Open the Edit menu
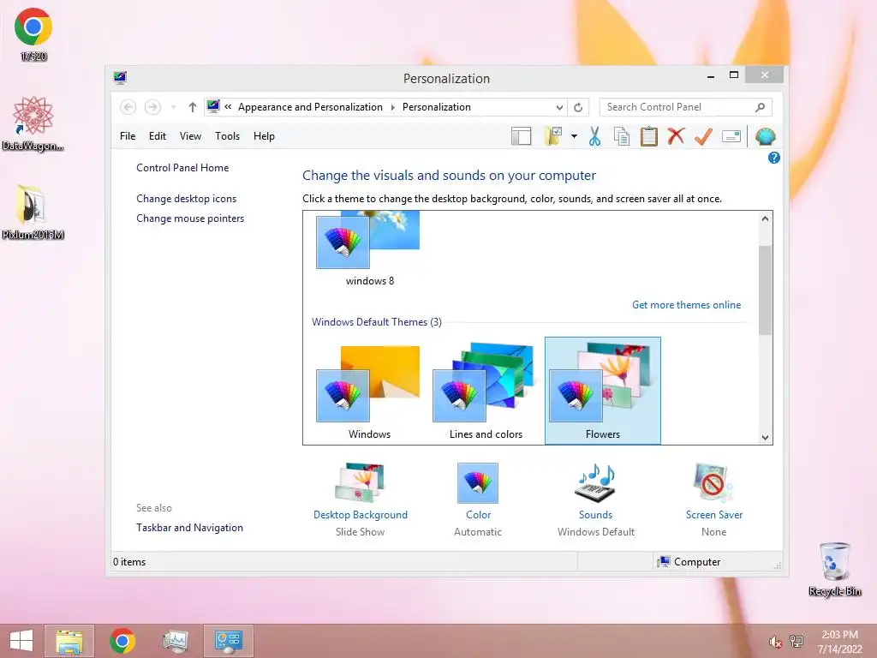 (158, 136)
